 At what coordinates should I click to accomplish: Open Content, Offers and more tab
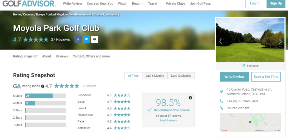91,56
